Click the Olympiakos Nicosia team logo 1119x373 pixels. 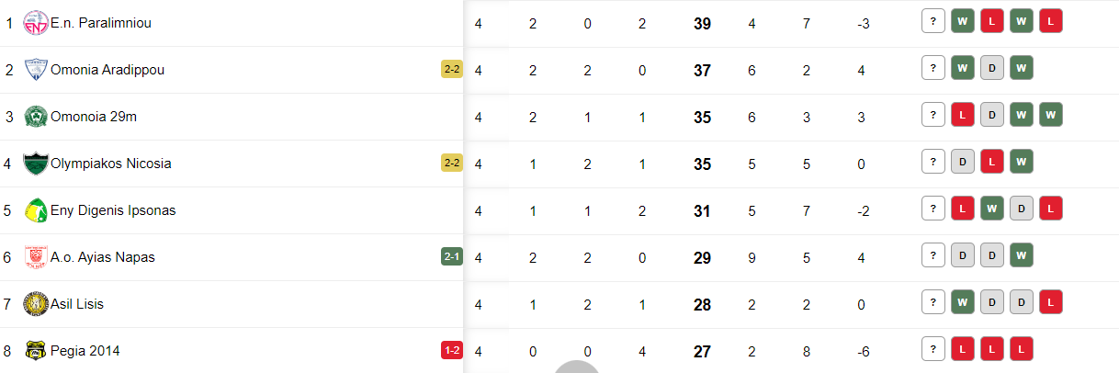pos(36,164)
